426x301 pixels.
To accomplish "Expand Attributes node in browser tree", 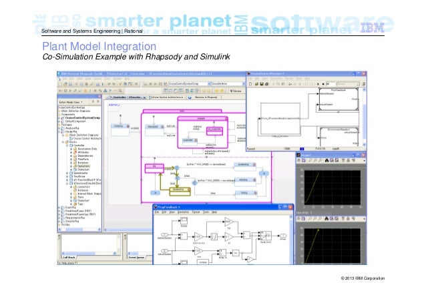I will click(71, 152).
